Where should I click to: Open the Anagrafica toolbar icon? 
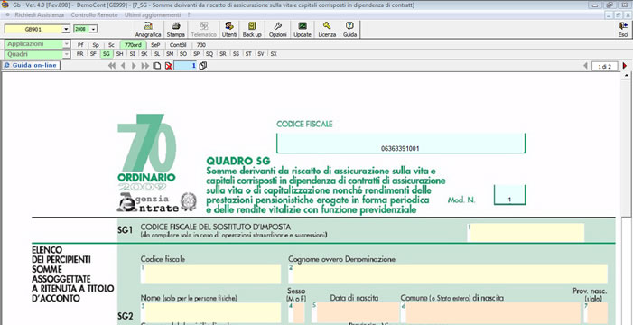[148, 30]
